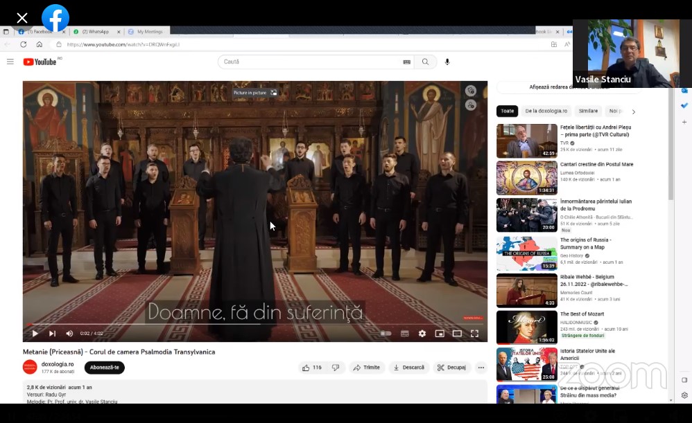Screen dimensions: 692x423
Task: Dislike the video with thumbs down
Action: (336, 368)
